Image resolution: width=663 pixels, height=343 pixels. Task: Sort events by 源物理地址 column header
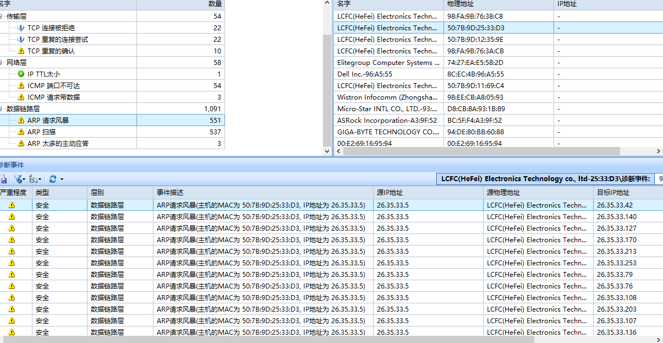(538, 193)
